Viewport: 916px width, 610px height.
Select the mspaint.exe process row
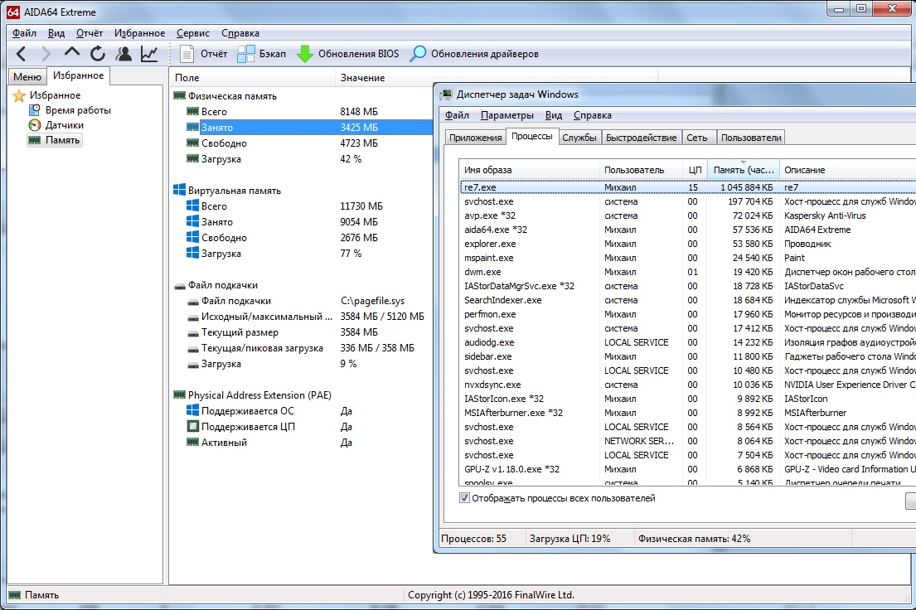pyautogui.click(x=687, y=258)
